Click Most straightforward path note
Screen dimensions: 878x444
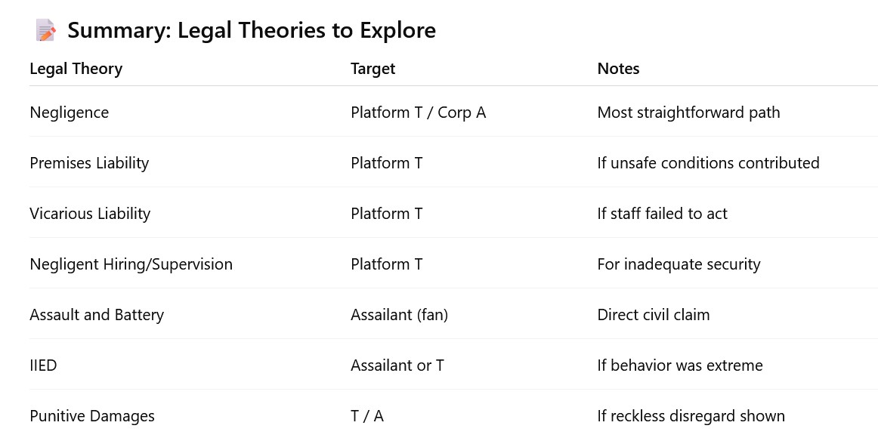[688, 113]
